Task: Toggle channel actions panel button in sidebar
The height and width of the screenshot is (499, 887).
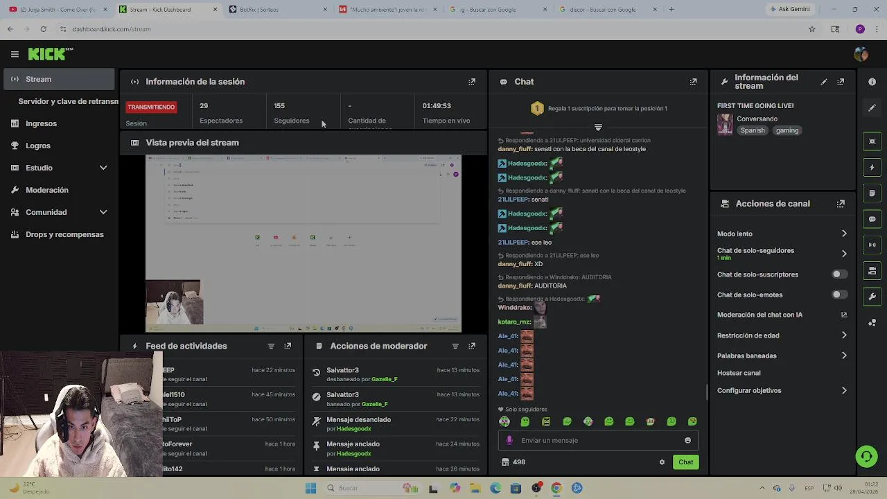Action: 872,270
